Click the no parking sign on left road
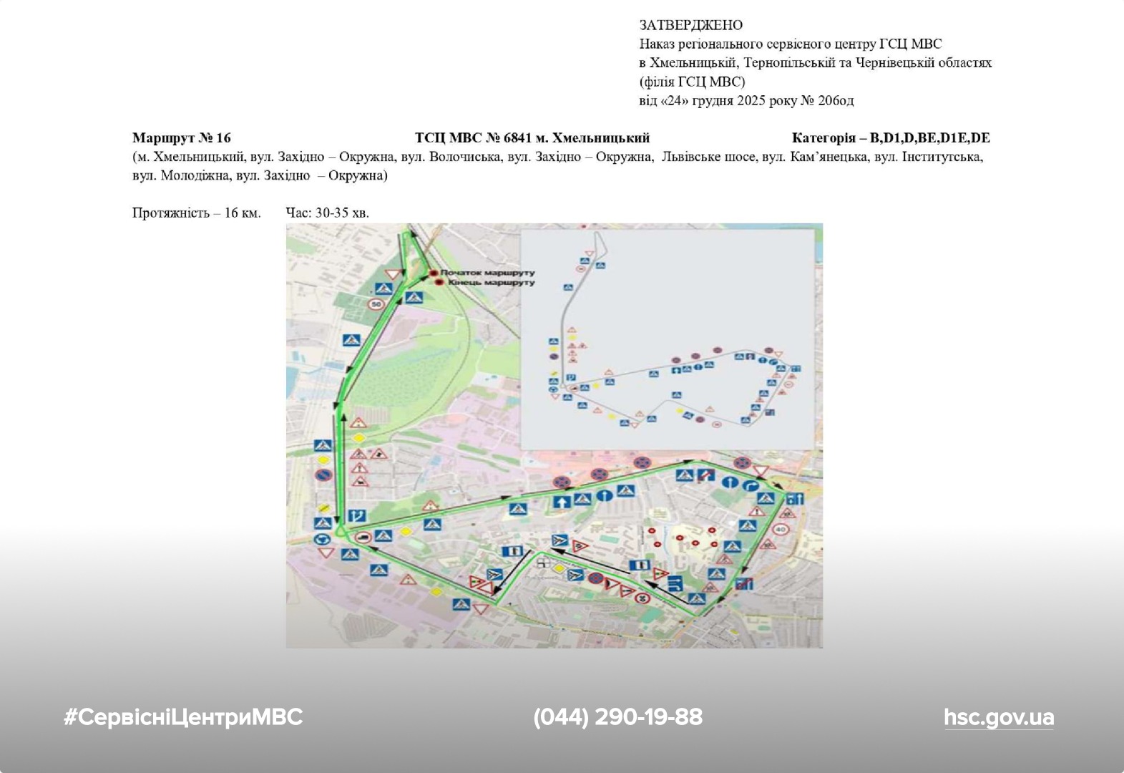Viewport: 1124px width, 773px height. point(323,475)
